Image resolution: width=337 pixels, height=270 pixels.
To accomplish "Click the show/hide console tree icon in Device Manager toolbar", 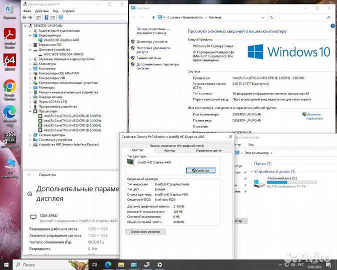I will click(x=38, y=17).
